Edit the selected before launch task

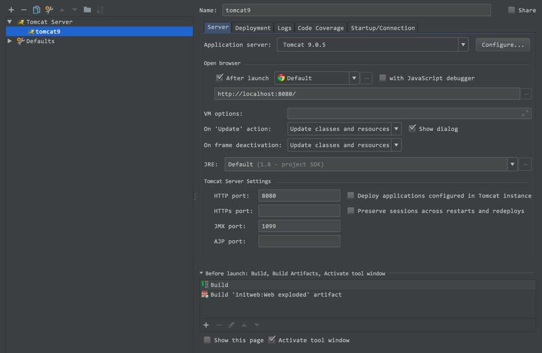tap(231, 325)
